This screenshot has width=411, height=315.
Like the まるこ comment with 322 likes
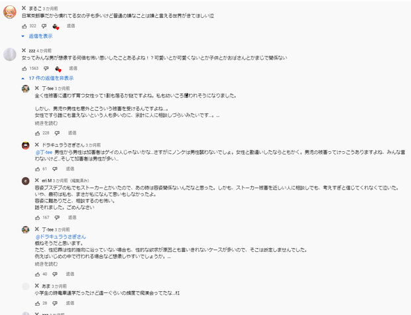coord(25,26)
